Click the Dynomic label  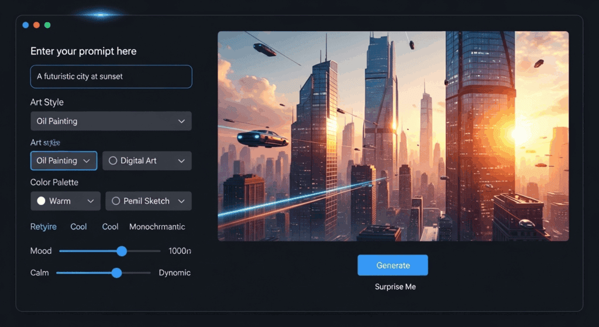tap(174, 273)
